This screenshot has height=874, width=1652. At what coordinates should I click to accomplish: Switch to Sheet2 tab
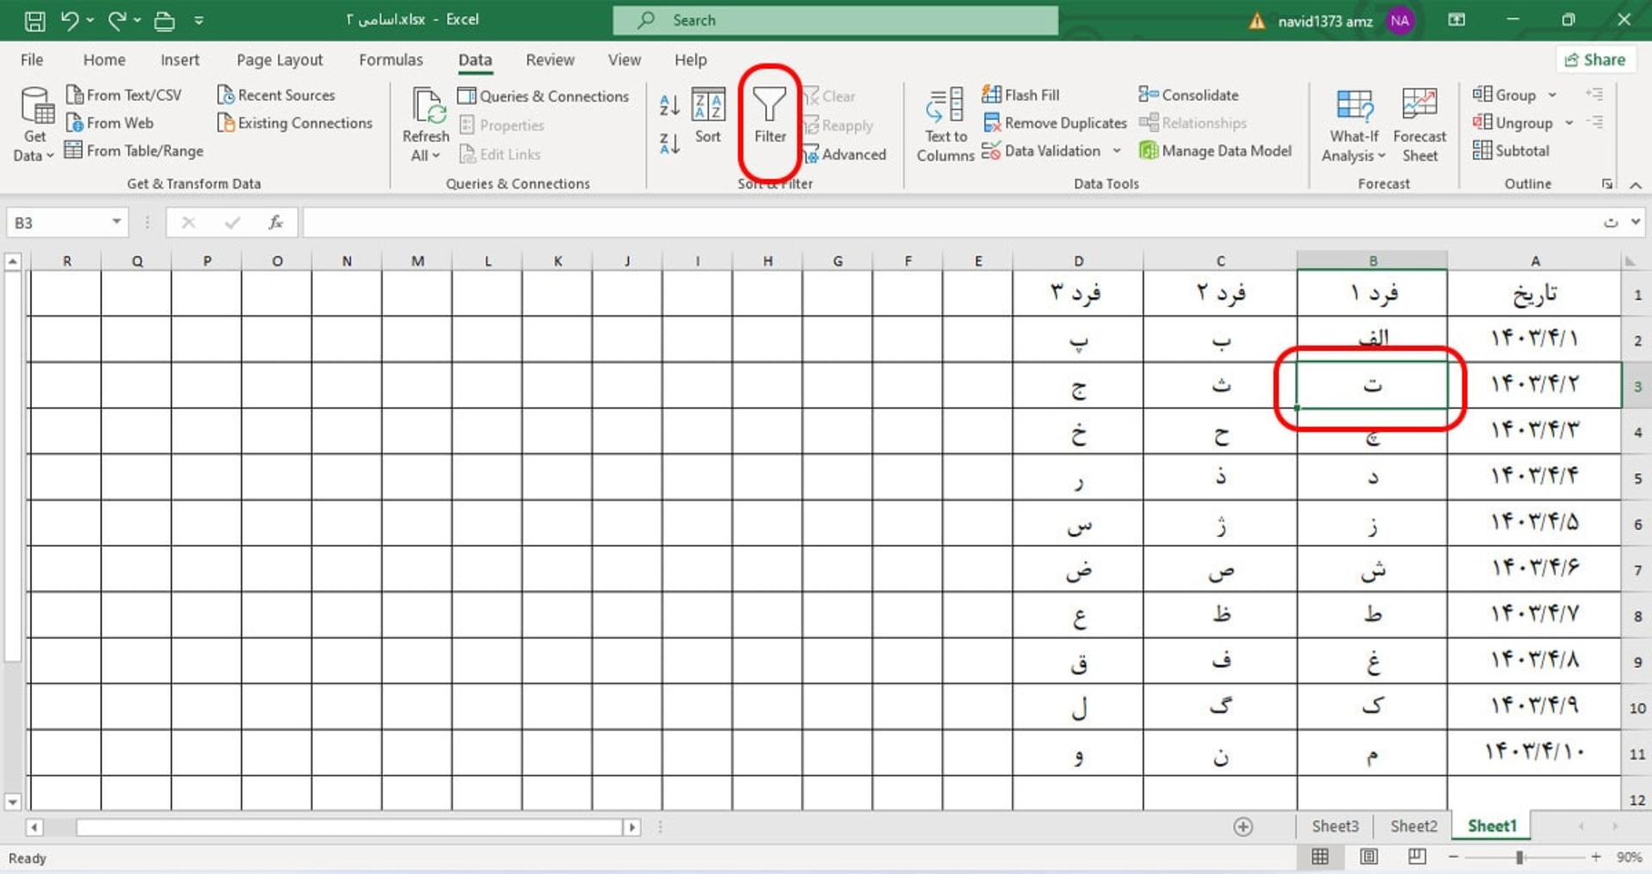coord(1414,827)
